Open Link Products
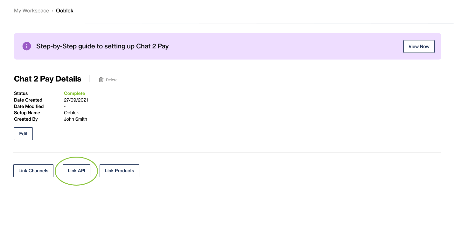The width and height of the screenshot is (454, 241). (x=119, y=171)
